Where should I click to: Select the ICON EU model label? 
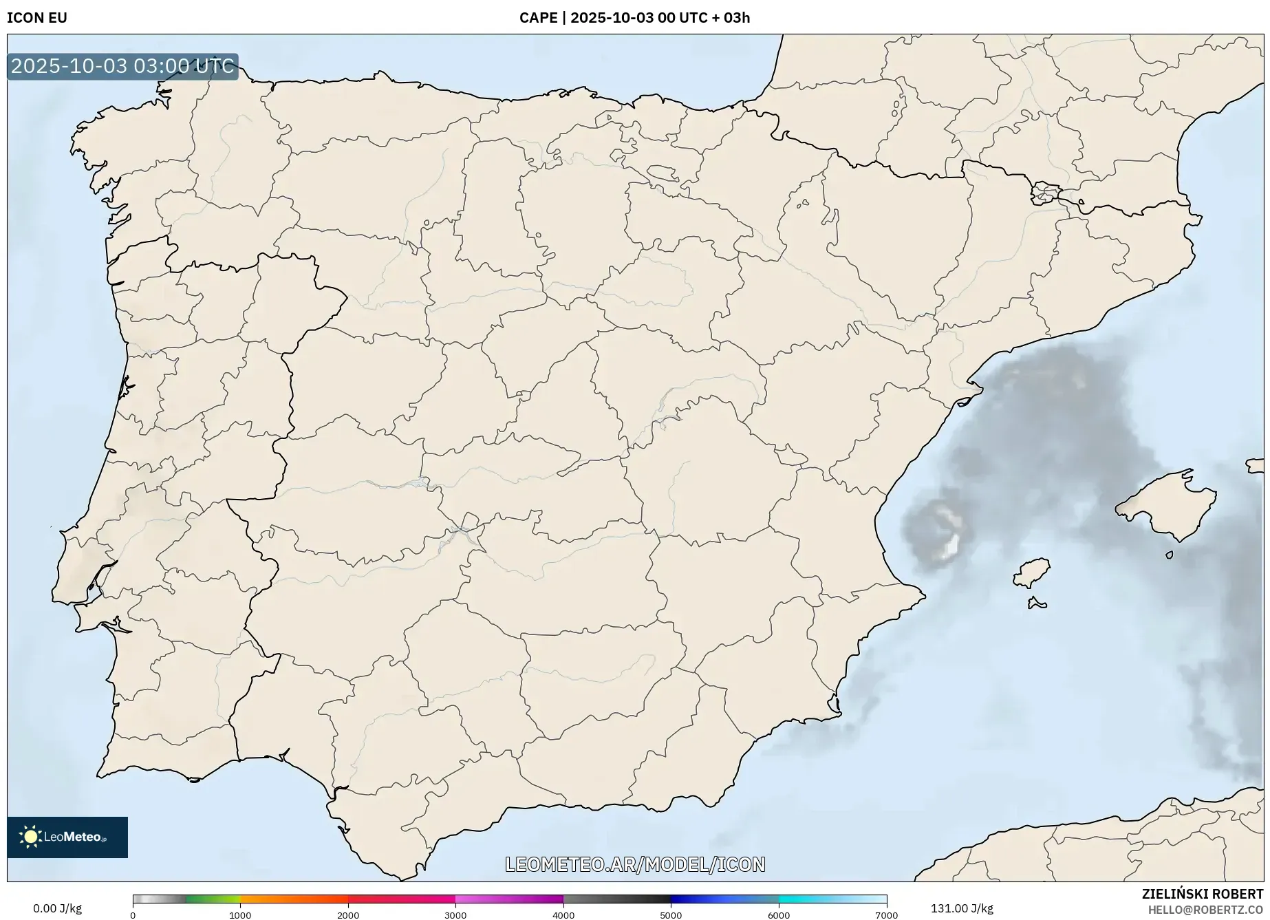point(37,18)
